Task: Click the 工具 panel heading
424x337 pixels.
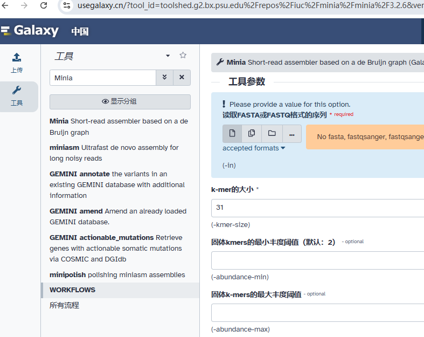Action: tap(64, 56)
